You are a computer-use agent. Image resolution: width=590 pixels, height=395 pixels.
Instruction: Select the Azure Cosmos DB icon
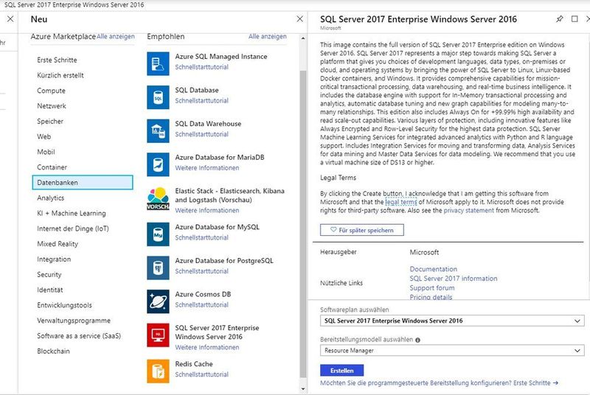tap(158, 301)
